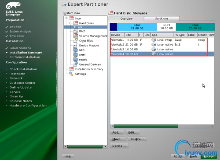Click the RAID icon in System View
Viewport: 220px width, 160px height.
(76, 31)
